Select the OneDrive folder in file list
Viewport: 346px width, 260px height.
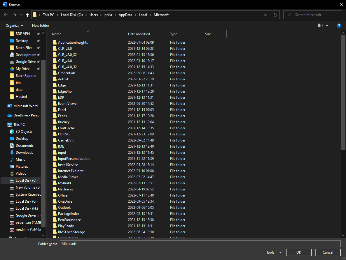tap(65, 201)
